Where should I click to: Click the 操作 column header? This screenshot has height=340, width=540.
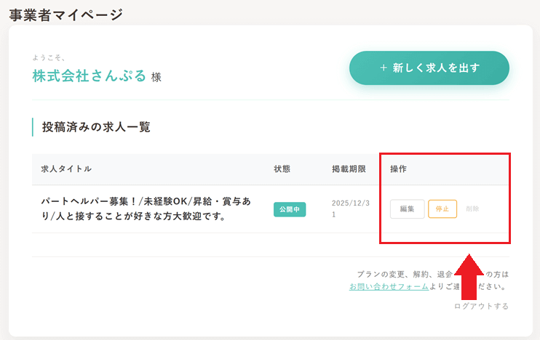(x=398, y=169)
